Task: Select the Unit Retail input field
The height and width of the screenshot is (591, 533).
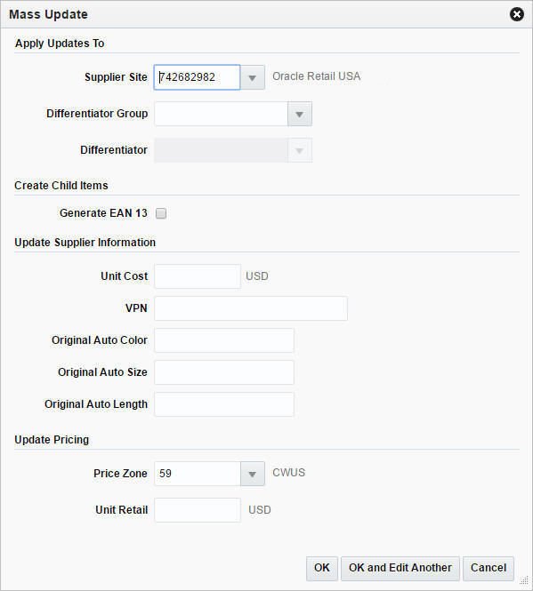Action: [x=198, y=510]
